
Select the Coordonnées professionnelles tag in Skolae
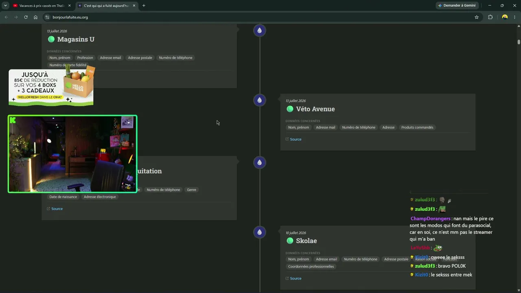[x=311, y=267]
